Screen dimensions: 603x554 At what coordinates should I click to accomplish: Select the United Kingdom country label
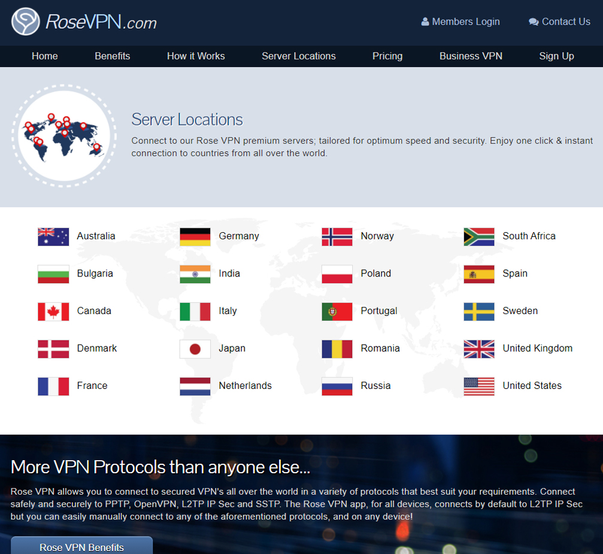(x=537, y=348)
